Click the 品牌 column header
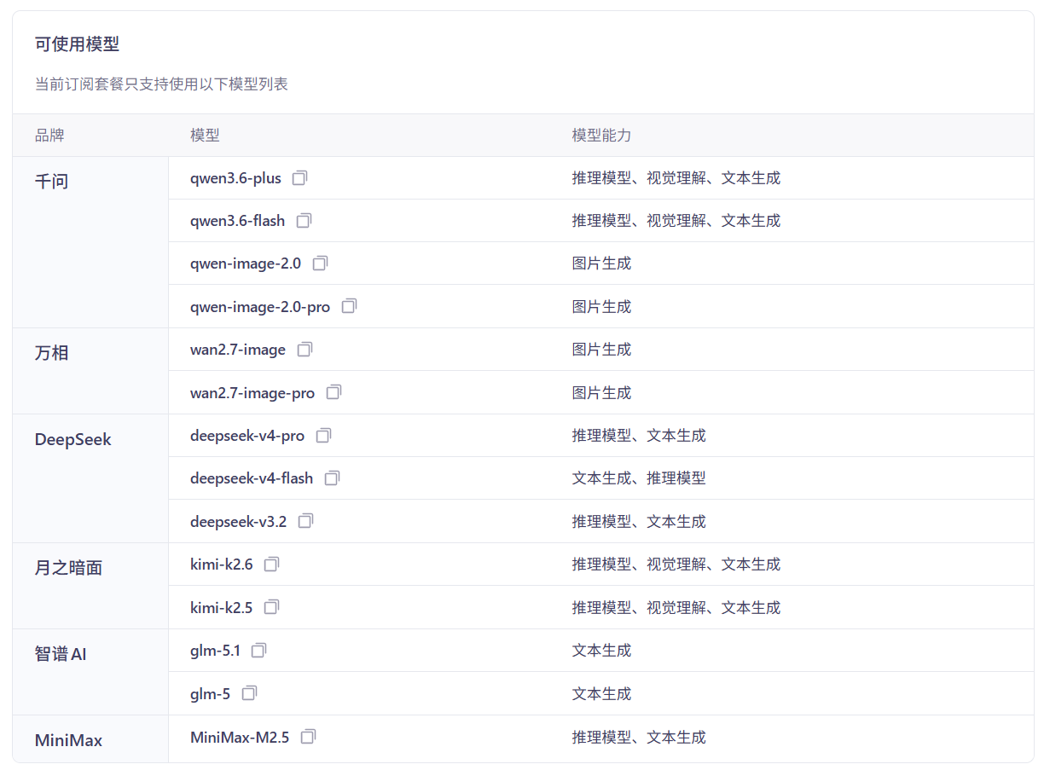The height and width of the screenshot is (770, 1044). pyautogui.click(x=49, y=136)
